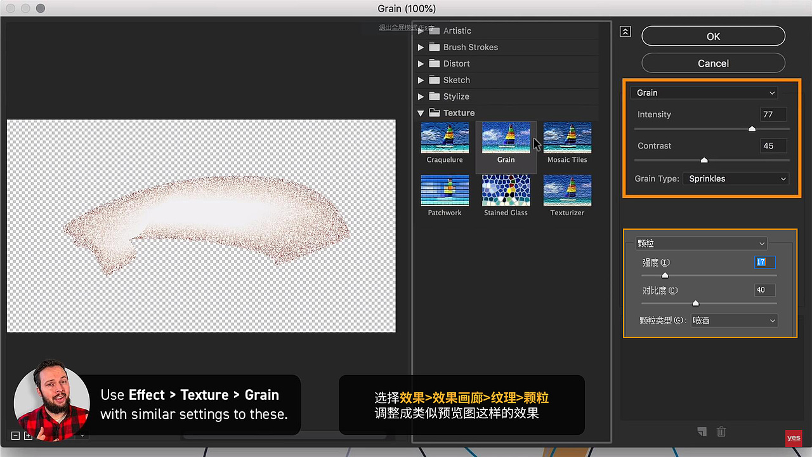
Task: Open the Grain filter selection dropdown
Action: (704, 93)
